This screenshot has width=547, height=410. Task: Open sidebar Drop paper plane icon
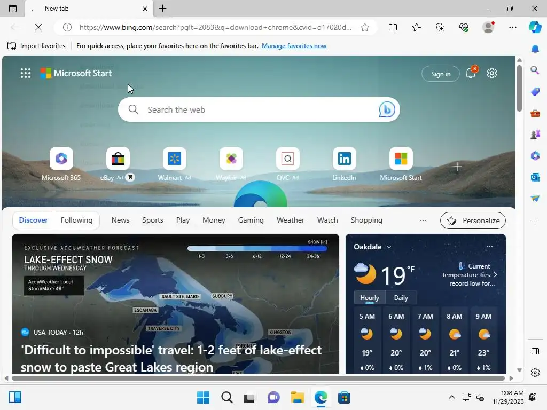(535, 199)
